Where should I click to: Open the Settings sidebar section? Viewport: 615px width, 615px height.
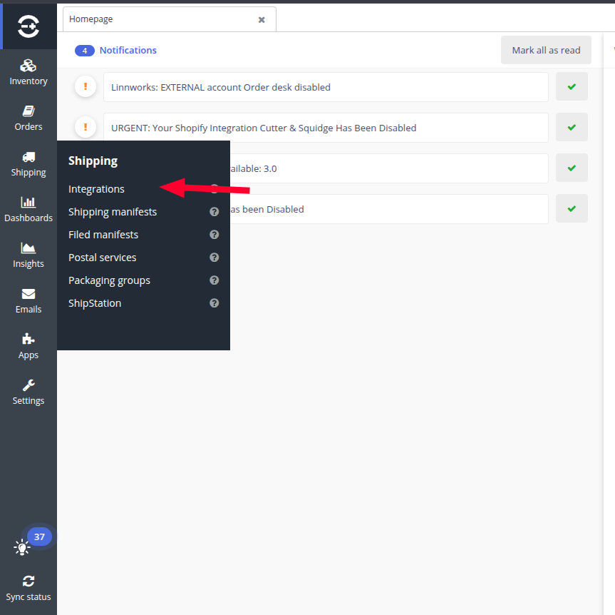29,392
